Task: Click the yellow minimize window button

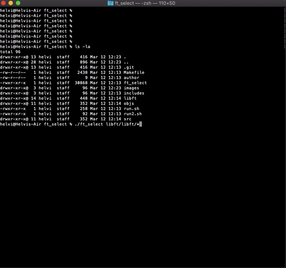Action: (x=11, y=3)
